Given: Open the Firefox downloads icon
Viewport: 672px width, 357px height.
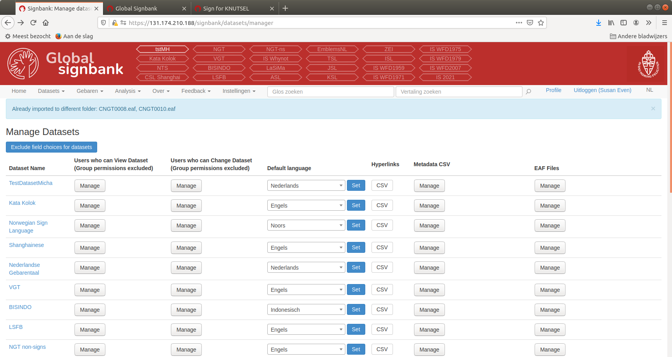Looking at the screenshot, I should [x=599, y=23].
